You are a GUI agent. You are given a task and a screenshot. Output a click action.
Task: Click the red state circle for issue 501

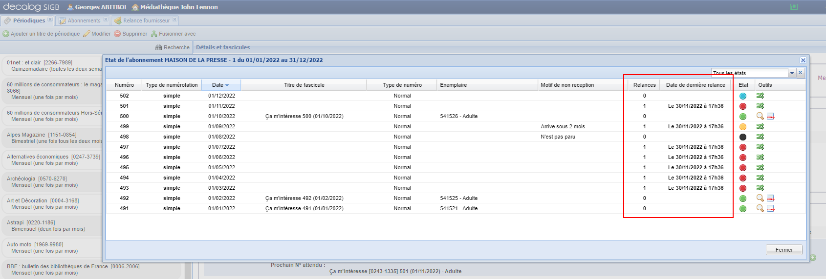(x=743, y=106)
